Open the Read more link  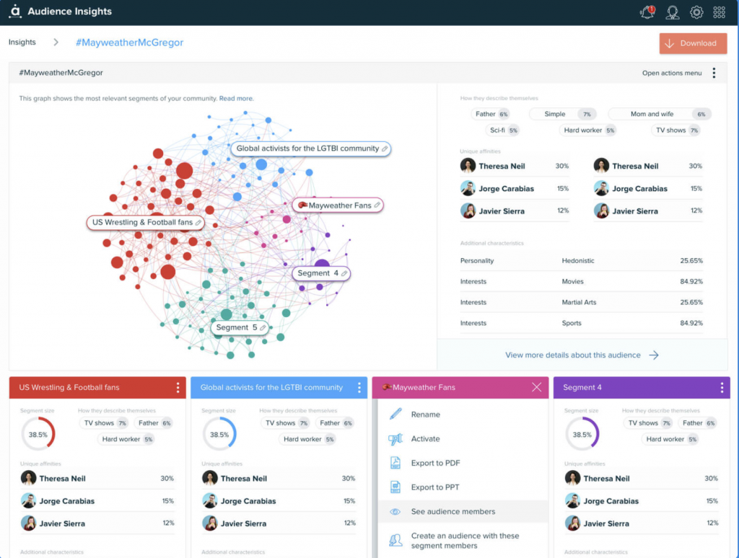click(236, 99)
